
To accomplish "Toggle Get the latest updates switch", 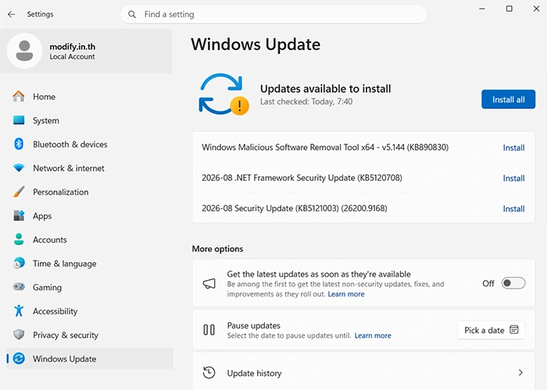I will pos(513,283).
